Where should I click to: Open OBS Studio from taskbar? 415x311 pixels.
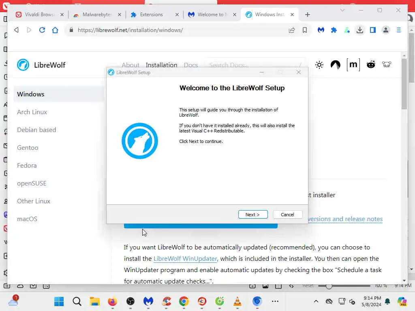point(130,301)
